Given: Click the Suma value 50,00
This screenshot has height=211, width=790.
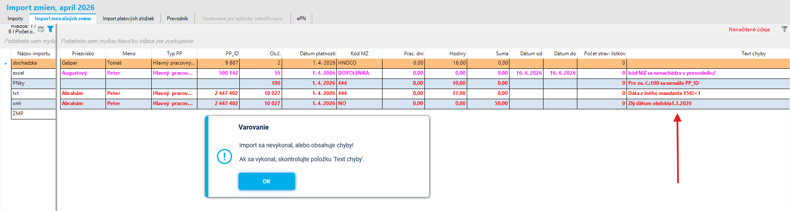Looking at the screenshot, I should click(488, 103).
